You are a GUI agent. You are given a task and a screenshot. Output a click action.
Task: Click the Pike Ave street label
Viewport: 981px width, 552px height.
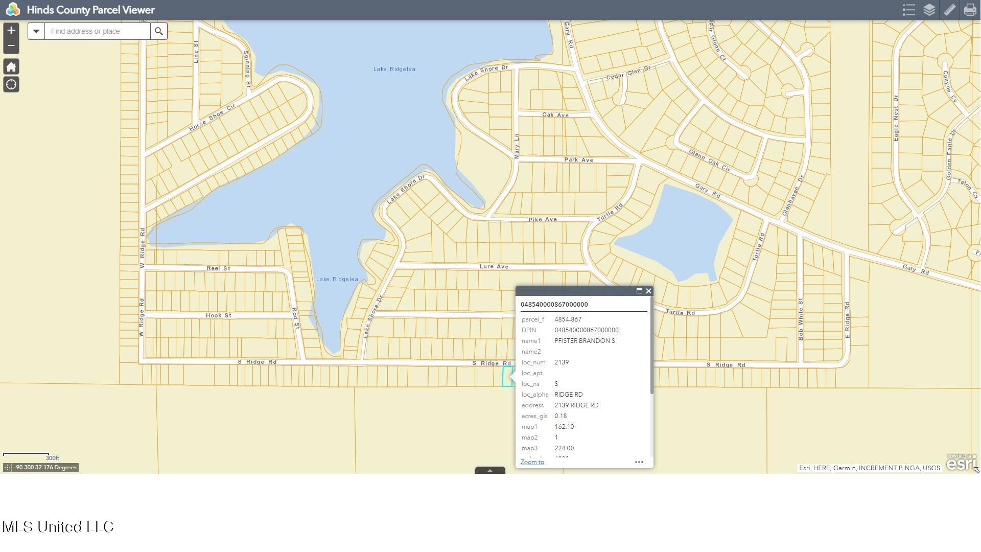tap(543, 220)
